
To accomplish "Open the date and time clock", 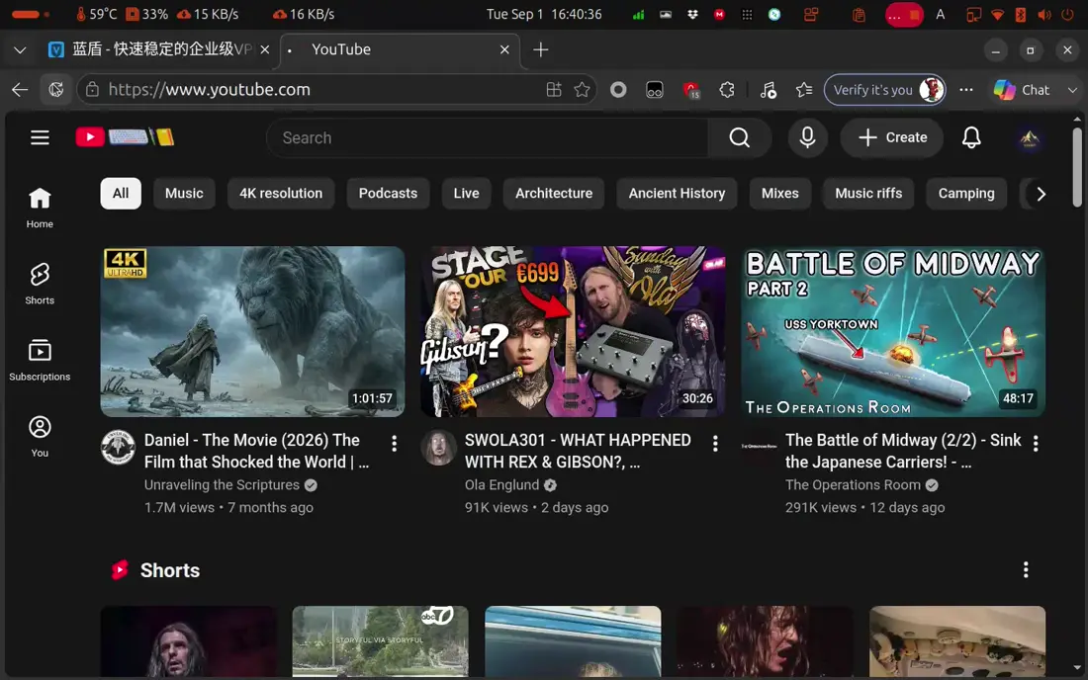I will pyautogui.click(x=544, y=14).
